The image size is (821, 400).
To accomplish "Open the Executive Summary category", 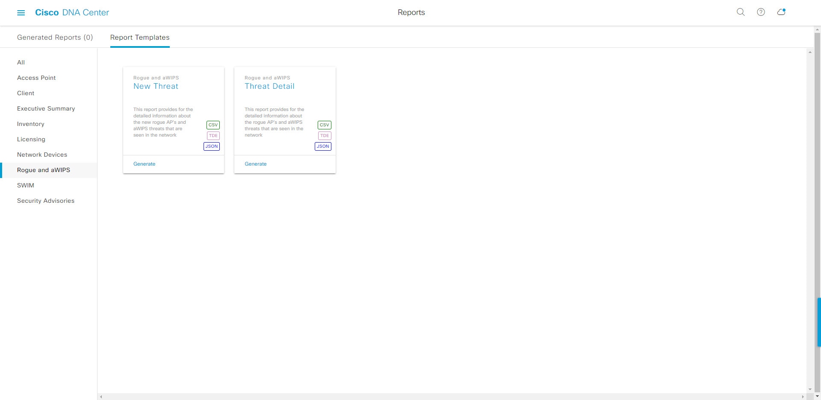I will tap(46, 108).
